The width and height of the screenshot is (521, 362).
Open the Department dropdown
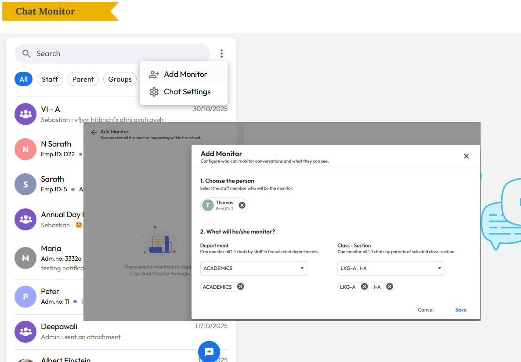pos(253,268)
